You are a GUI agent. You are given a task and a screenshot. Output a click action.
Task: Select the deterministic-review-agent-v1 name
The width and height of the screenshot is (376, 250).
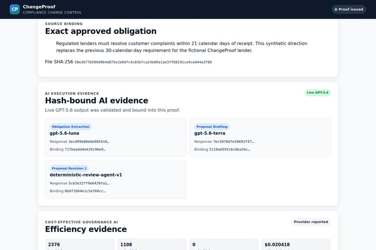(x=86, y=175)
